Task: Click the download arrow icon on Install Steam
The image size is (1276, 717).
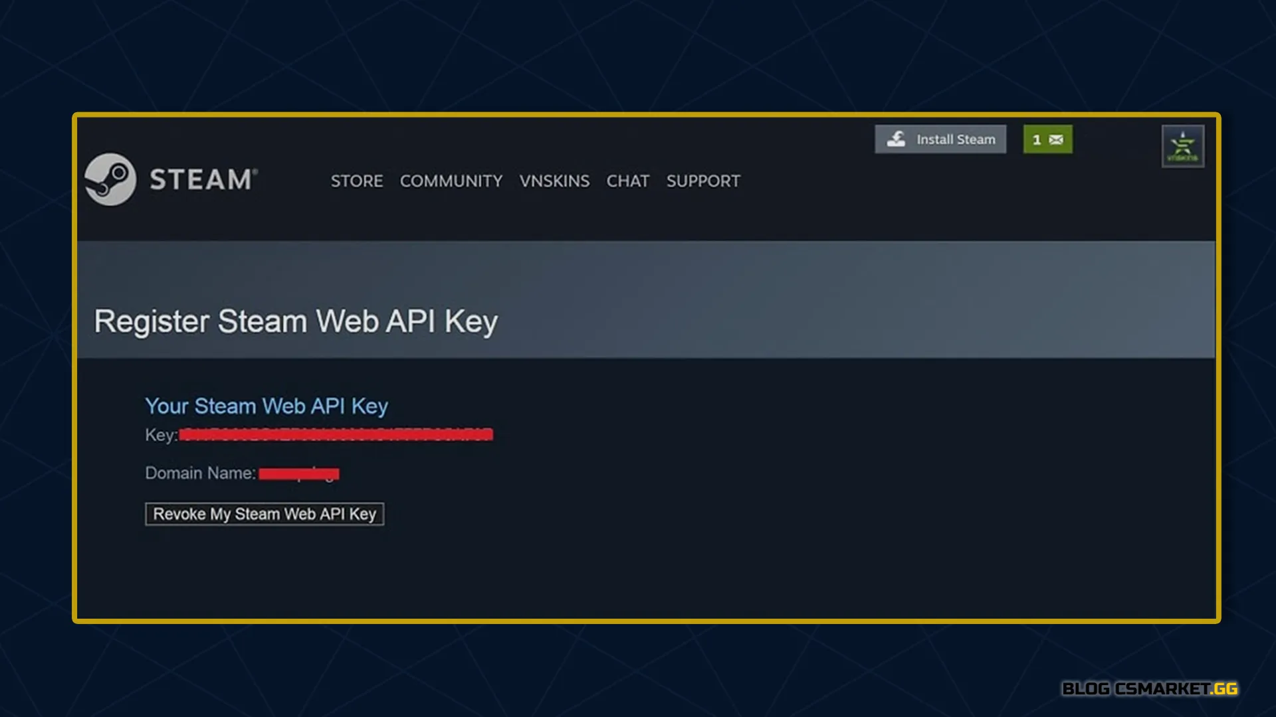Action: click(x=896, y=139)
